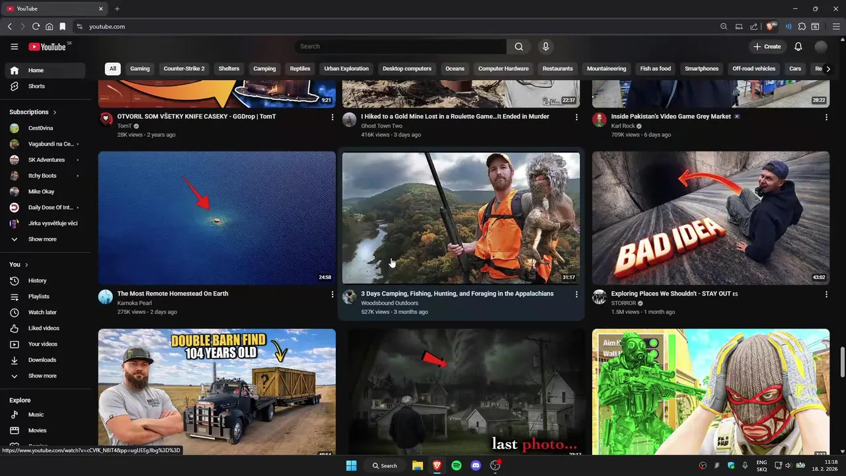Screen dimensions: 846x476
Task: Open Discord from the taskbar
Action: pos(476,465)
